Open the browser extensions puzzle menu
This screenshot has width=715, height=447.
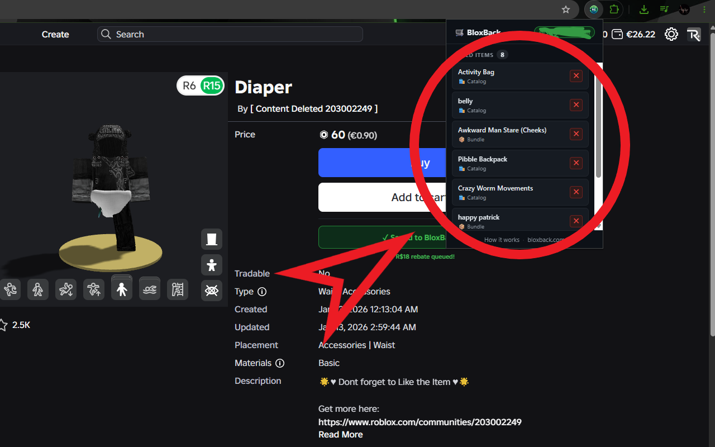(x=614, y=9)
